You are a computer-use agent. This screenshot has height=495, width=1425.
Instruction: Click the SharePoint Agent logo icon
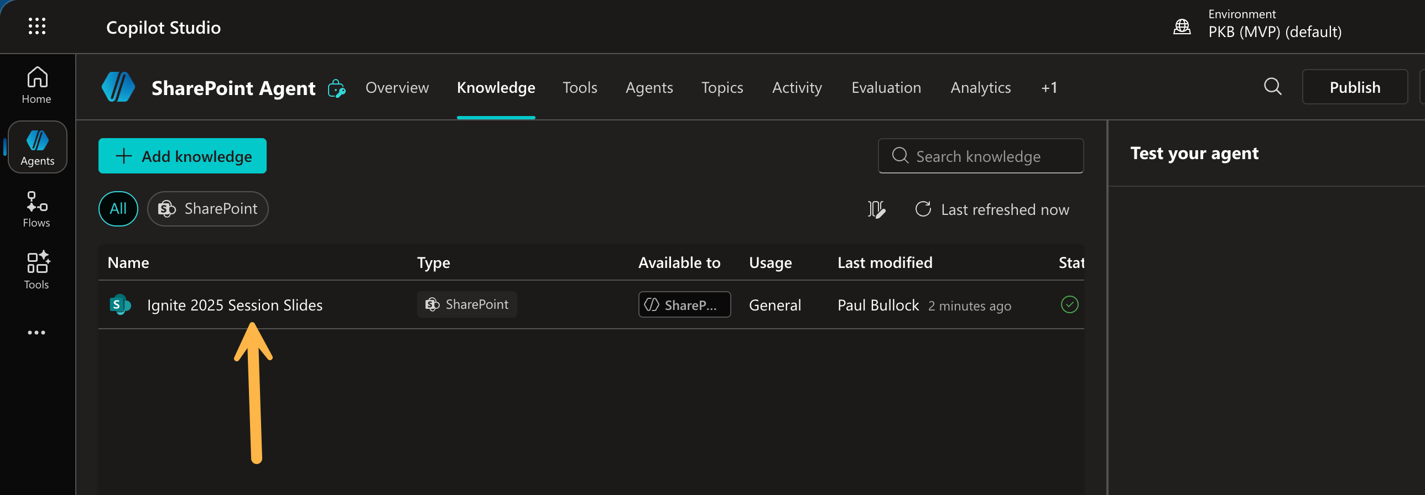(118, 87)
